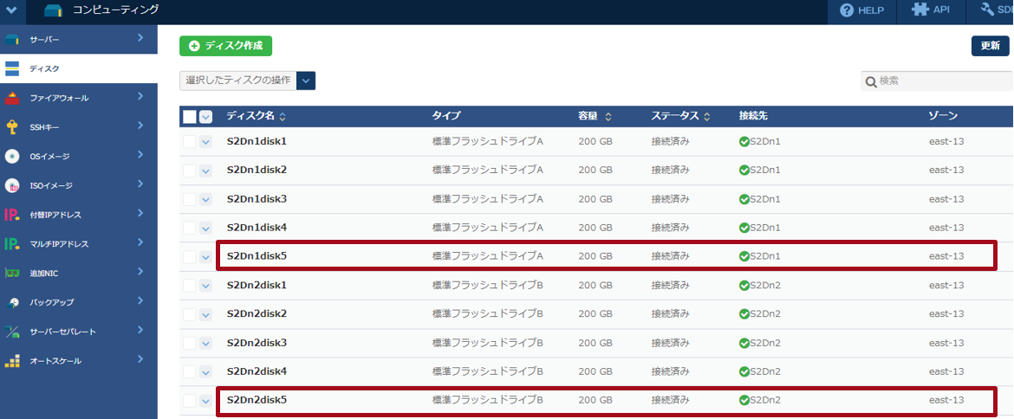The width and height of the screenshot is (1014, 419).
Task: Check the box for S2Dn2disk2
Action: coord(190,313)
